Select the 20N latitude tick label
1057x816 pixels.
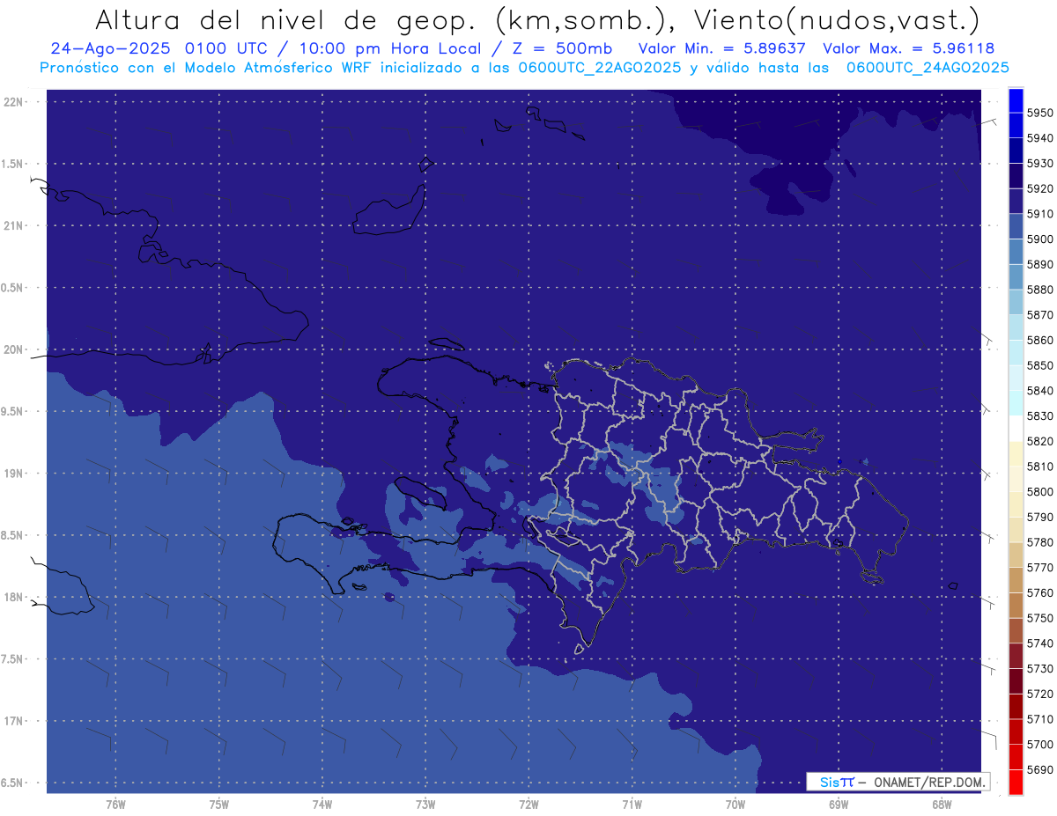14,349
